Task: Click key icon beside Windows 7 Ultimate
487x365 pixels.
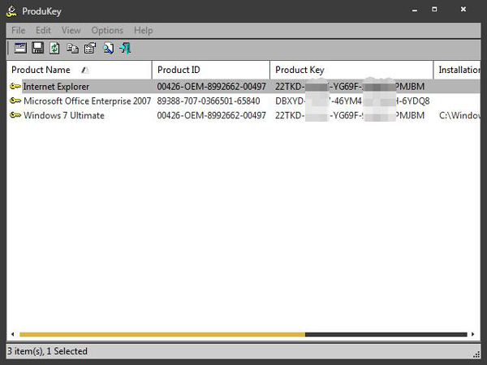Action: click(x=15, y=115)
